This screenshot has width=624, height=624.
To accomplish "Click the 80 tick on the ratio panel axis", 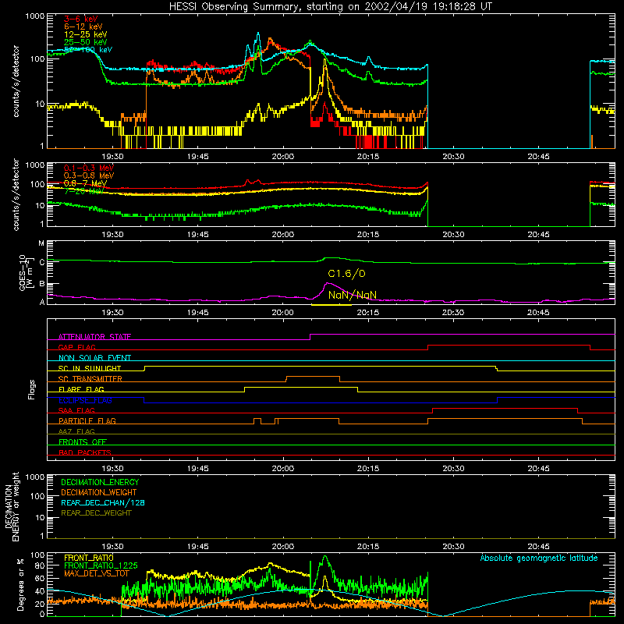I will point(41,565).
